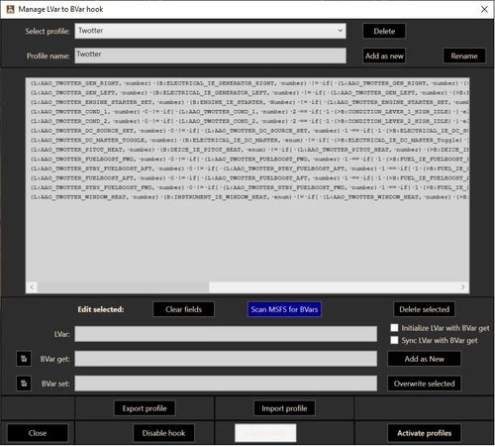The width and height of the screenshot is (495, 447).
Task: Click the icon button beside BVar set
Action: coord(24,384)
